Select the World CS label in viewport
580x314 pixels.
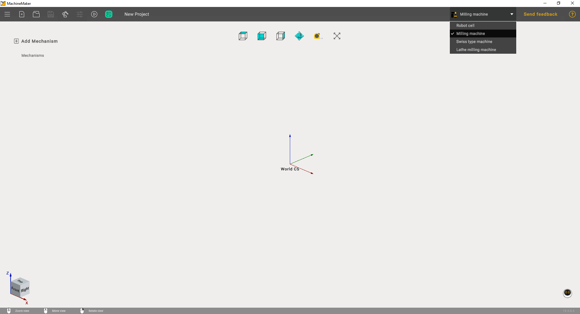click(290, 169)
